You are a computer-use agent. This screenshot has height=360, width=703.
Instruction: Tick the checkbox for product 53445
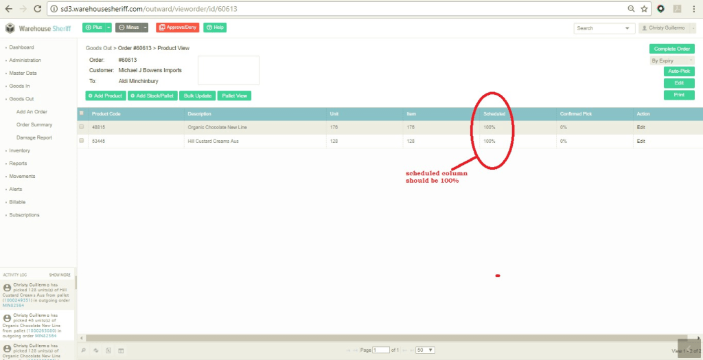(x=82, y=141)
